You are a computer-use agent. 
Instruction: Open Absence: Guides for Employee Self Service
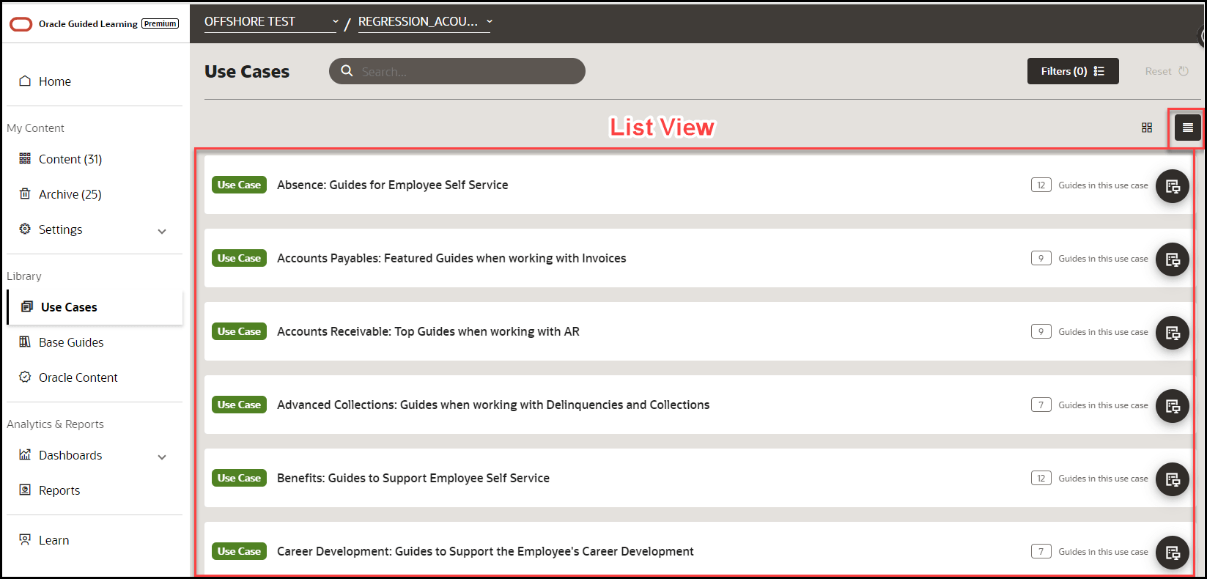393,185
